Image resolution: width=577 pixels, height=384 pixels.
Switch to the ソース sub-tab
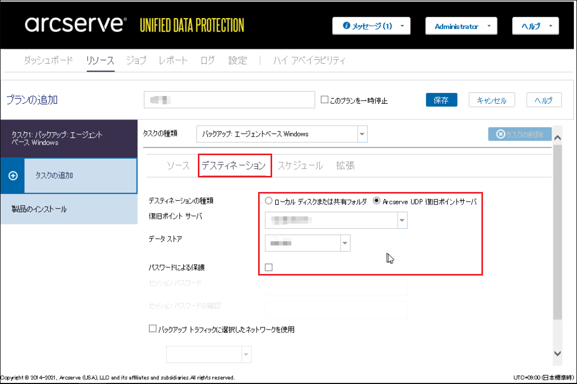coord(178,166)
